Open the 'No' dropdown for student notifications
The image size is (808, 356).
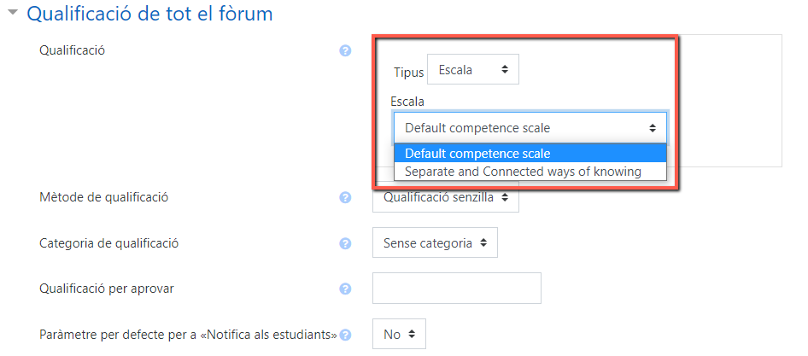coord(399,335)
